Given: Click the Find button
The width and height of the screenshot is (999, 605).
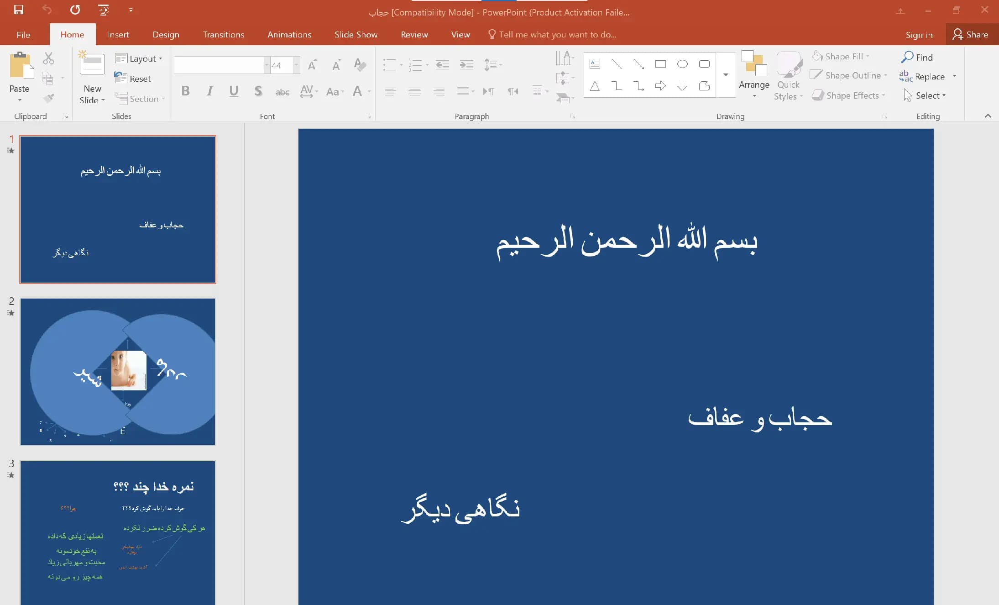Looking at the screenshot, I should (917, 57).
